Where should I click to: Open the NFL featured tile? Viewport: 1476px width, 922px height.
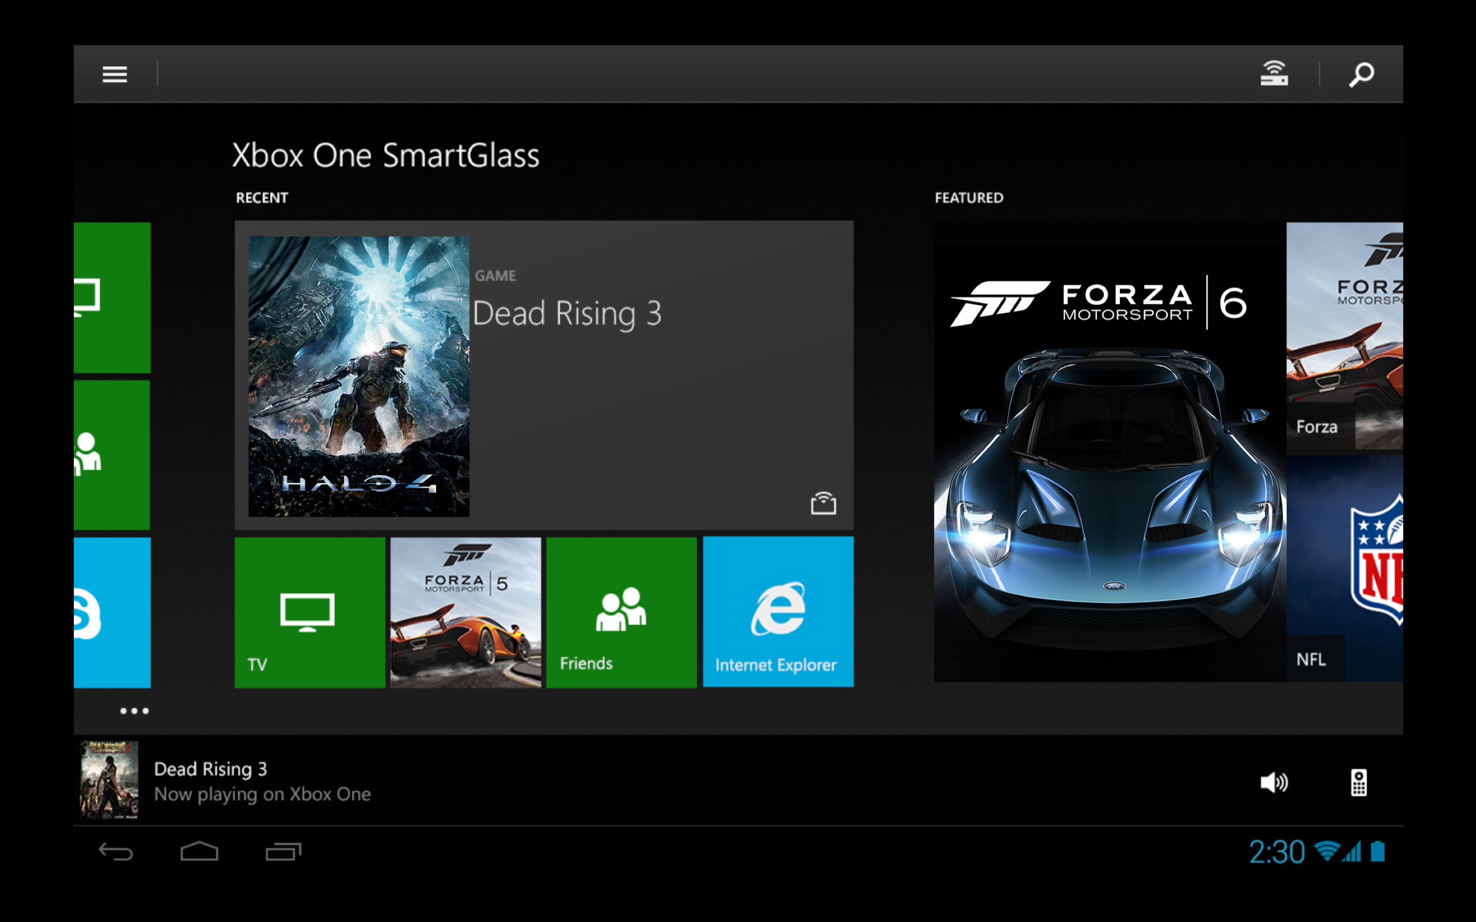(x=1345, y=569)
